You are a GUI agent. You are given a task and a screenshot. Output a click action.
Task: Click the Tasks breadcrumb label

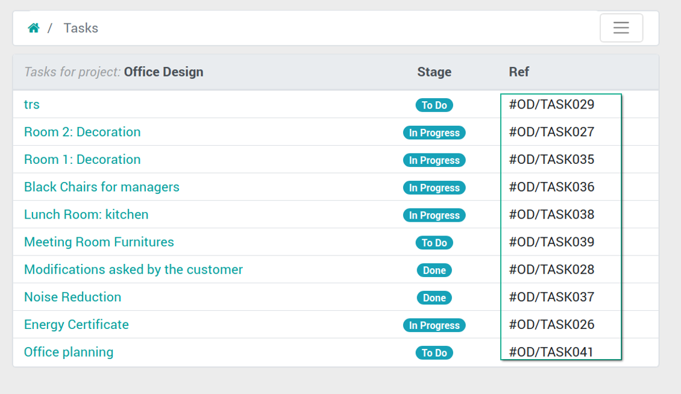(x=81, y=28)
